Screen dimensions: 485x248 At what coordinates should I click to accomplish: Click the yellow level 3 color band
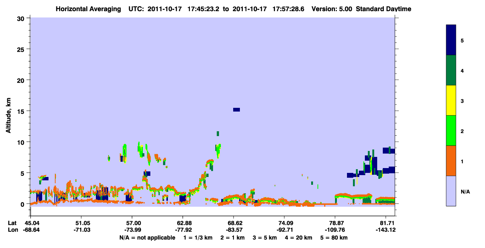[451, 100]
